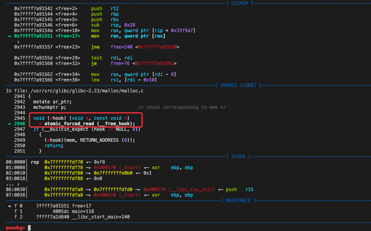The height and width of the screenshot is (231, 371).
Task: Click pointer 0x7fffffffdfd0 in row 06:0030
Action: click(113, 189)
